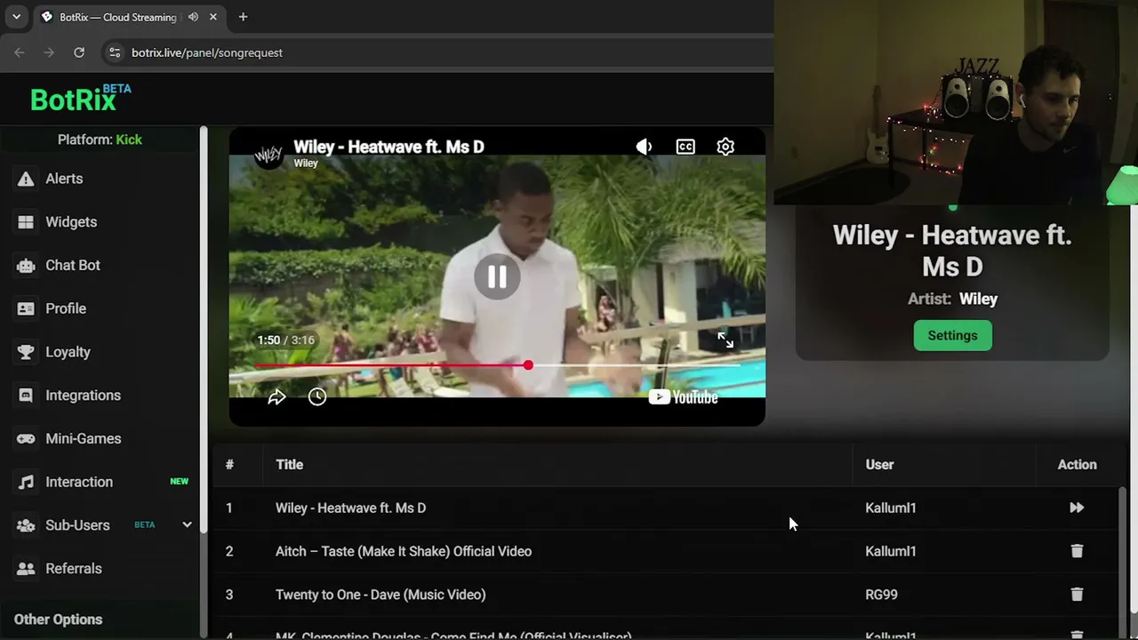The width and height of the screenshot is (1138, 640).
Task: Delete the Twenty to One - Dave request
Action: coord(1077,595)
